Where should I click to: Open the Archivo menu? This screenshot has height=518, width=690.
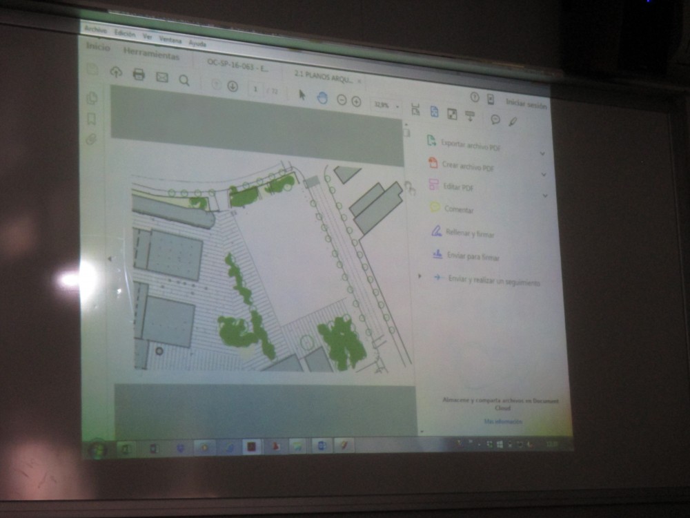coord(95,30)
